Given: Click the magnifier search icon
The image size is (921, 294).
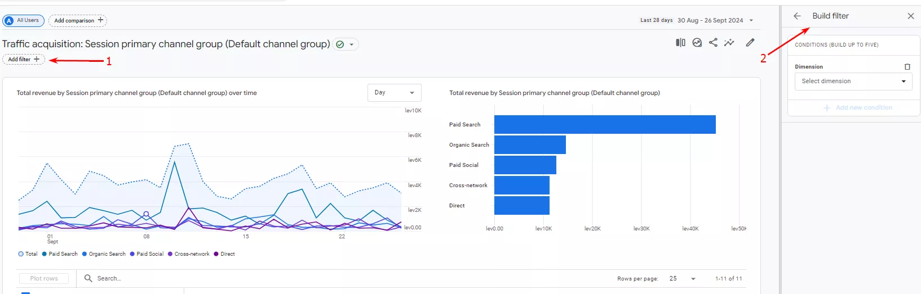Looking at the screenshot, I should click(88, 278).
